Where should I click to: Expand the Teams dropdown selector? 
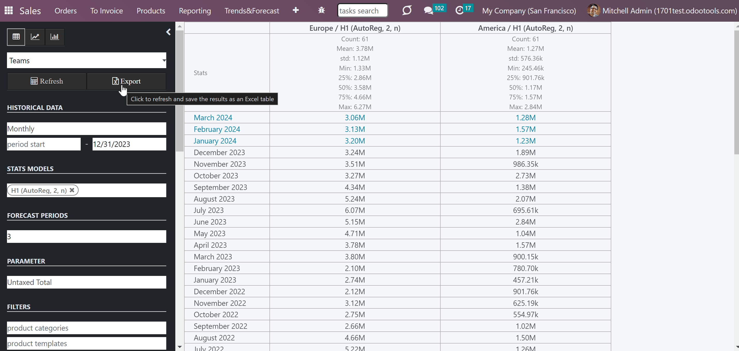pos(87,60)
